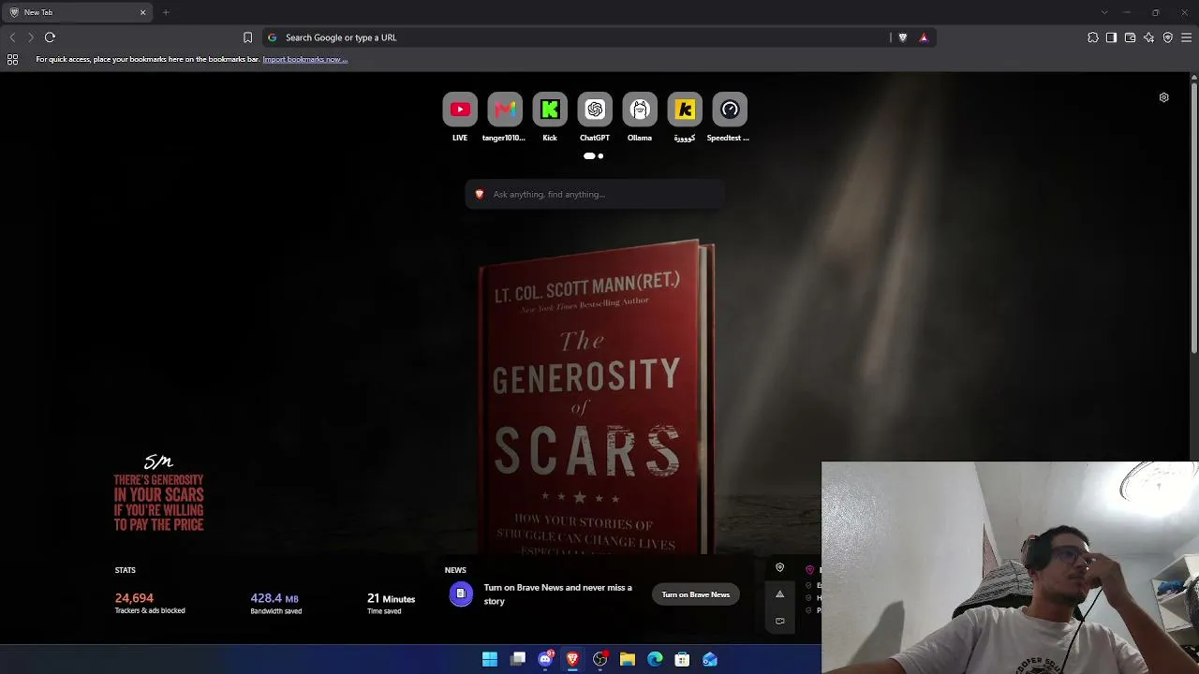Open the apps grid in bookmarks bar
This screenshot has width=1199, height=674.
tap(12, 59)
